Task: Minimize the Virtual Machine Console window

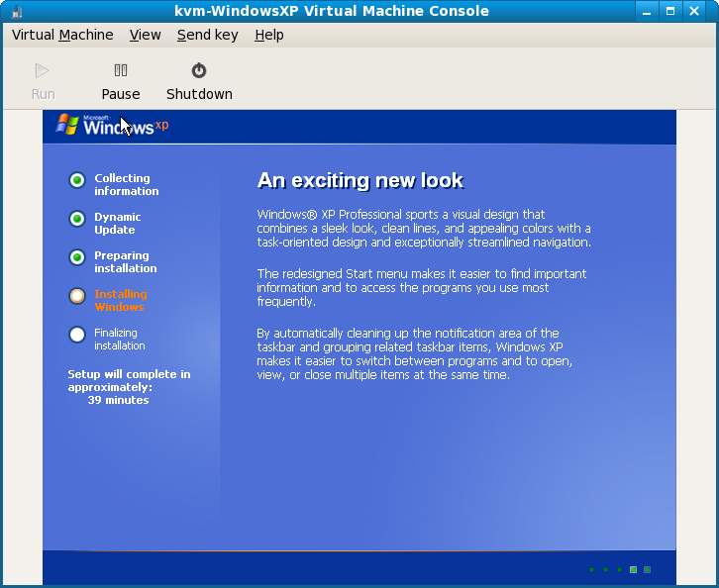Action: [x=648, y=11]
